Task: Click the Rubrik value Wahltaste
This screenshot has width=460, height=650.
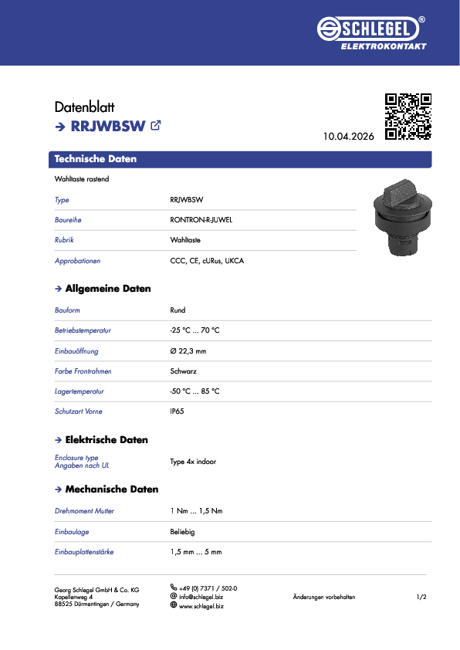Action: point(185,240)
